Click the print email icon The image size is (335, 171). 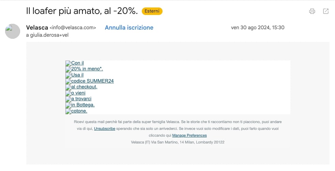click(x=312, y=11)
